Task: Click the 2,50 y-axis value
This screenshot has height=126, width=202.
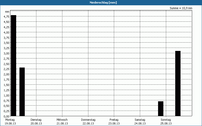Action: point(7,64)
